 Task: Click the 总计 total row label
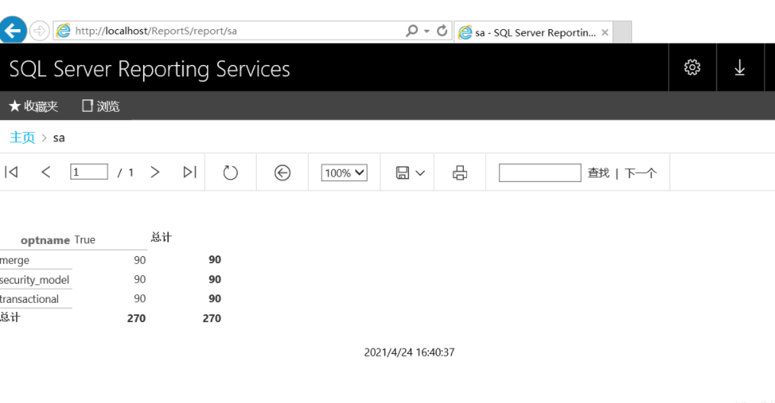click(10, 317)
